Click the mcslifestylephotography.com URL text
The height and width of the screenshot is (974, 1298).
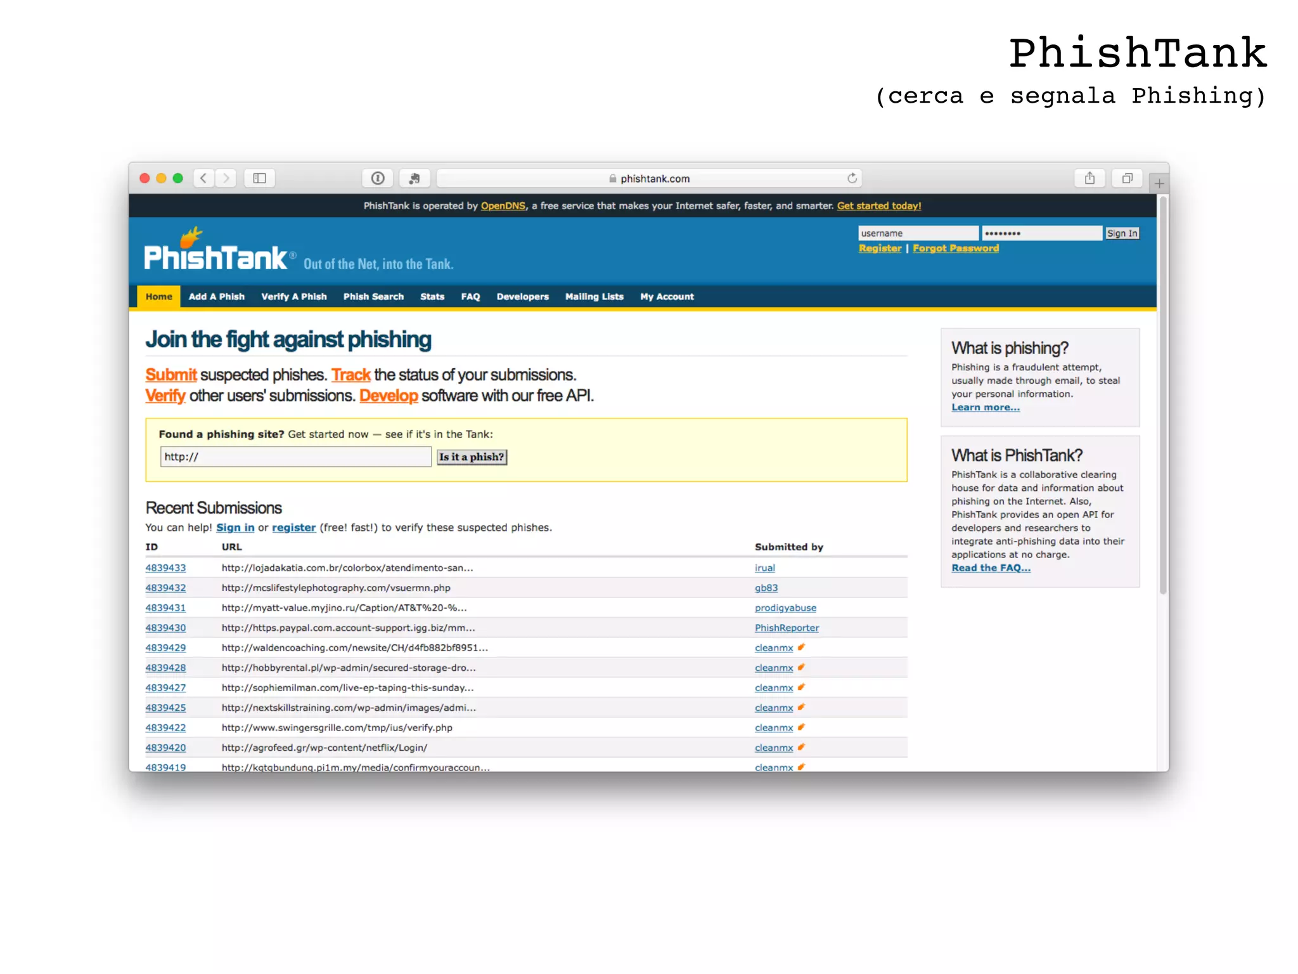click(x=336, y=588)
